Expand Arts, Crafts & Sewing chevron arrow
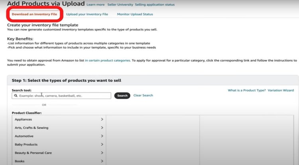This screenshot has width=299, height=165. pyautogui.click(x=102, y=128)
